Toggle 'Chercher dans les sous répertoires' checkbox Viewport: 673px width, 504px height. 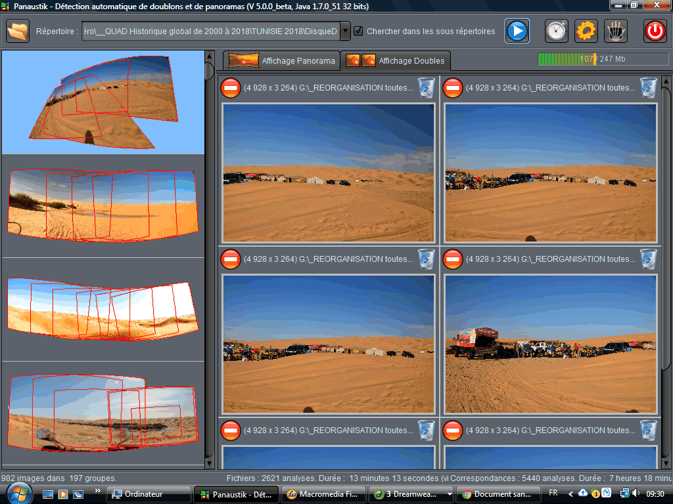click(358, 31)
